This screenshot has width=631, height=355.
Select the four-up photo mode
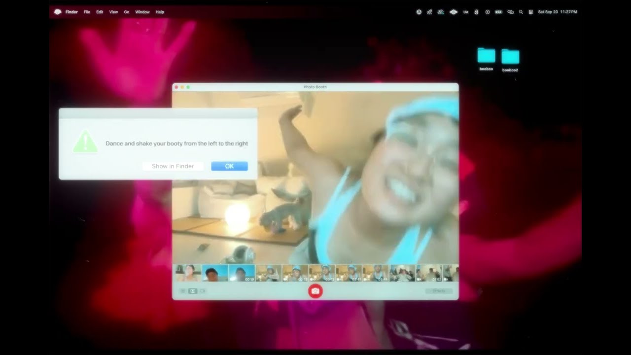point(183,291)
